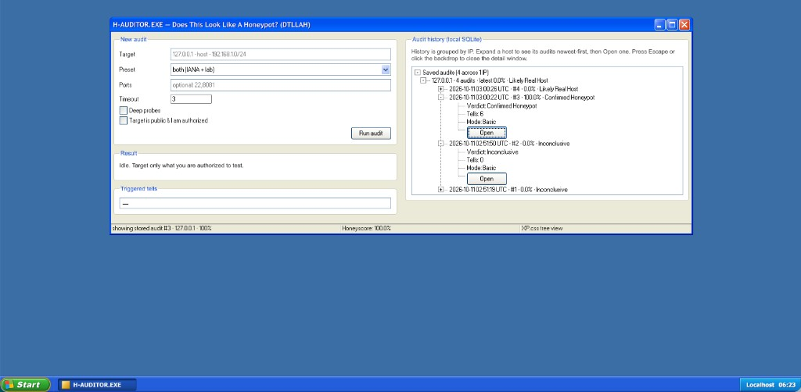Click the 'Preset' field label
Viewport: 801px width, 392px height.
coord(128,69)
